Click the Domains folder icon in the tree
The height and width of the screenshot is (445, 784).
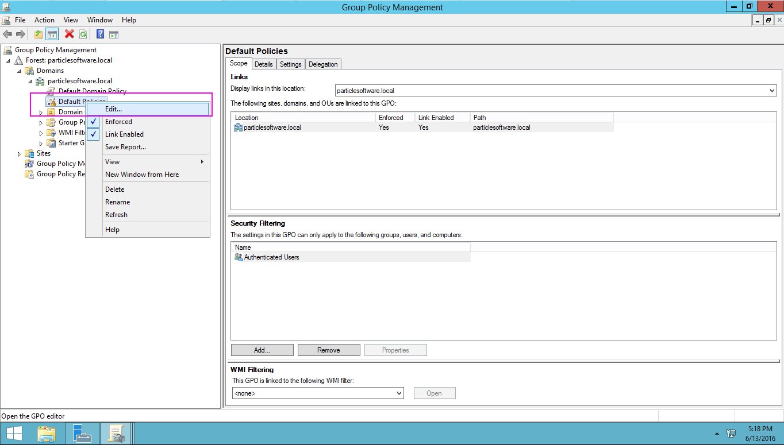[x=29, y=71]
